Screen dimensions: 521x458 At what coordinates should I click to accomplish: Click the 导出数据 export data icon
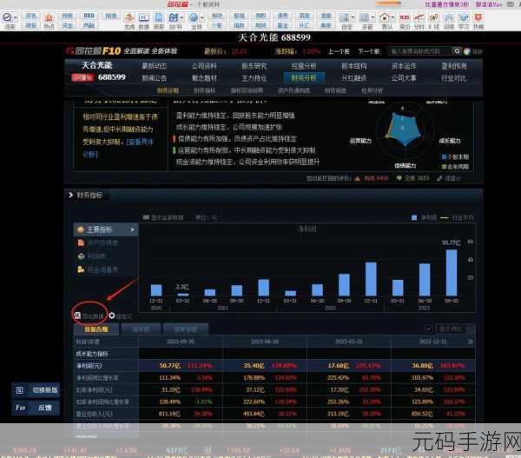[x=77, y=315]
